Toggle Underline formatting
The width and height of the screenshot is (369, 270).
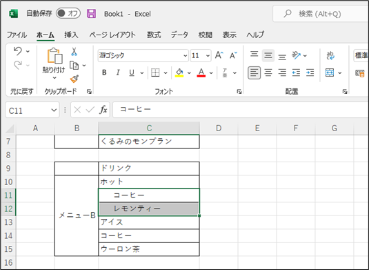pyautogui.click(x=132, y=73)
